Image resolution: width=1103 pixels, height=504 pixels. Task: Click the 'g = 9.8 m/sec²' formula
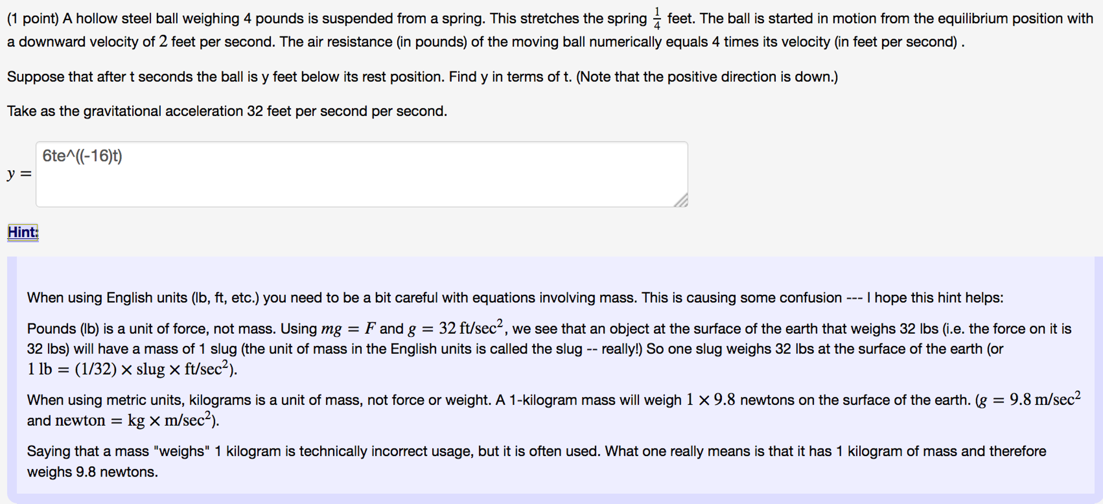click(1030, 399)
